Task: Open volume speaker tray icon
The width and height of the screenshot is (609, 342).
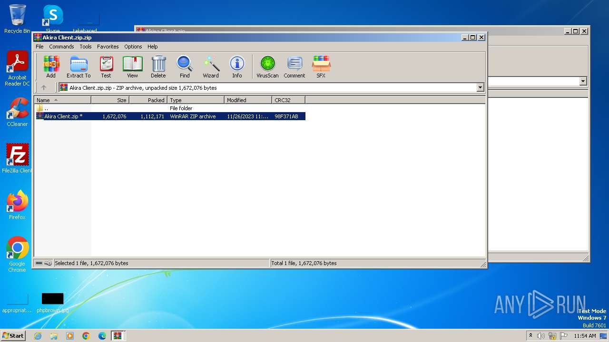Action: 541,336
